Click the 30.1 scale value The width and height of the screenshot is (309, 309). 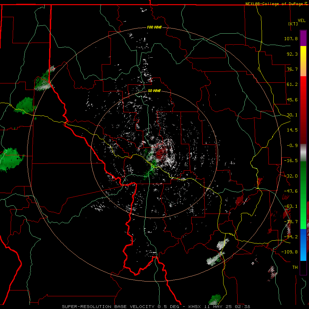tap(292, 115)
